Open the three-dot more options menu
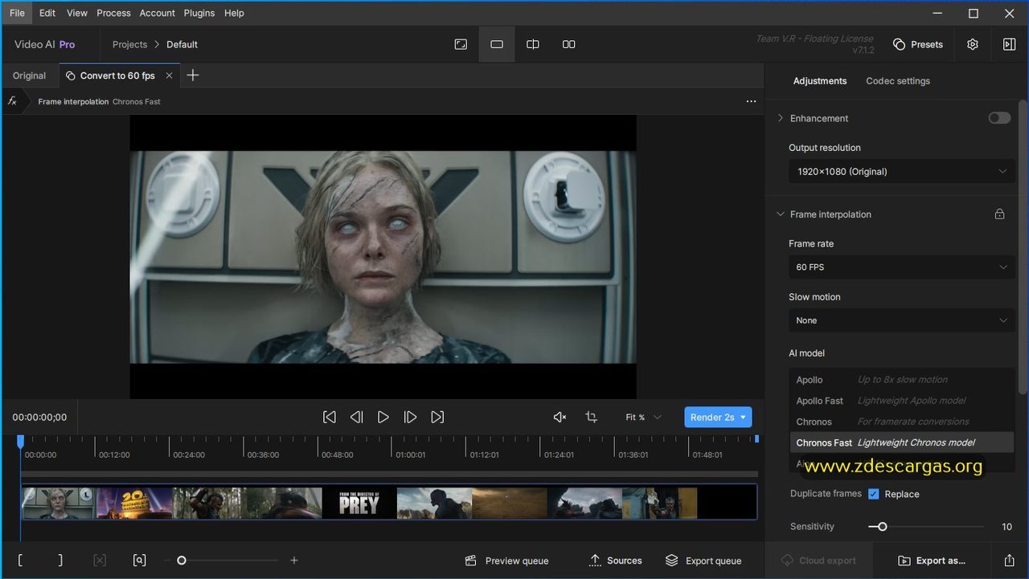The height and width of the screenshot is (579, 1029). coord(751,101)
